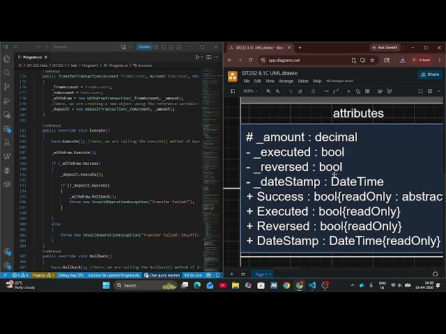Viewport: 446px width, 334px height.
Task: Bookmark this page with the star icon
Action: coord(372,61)
